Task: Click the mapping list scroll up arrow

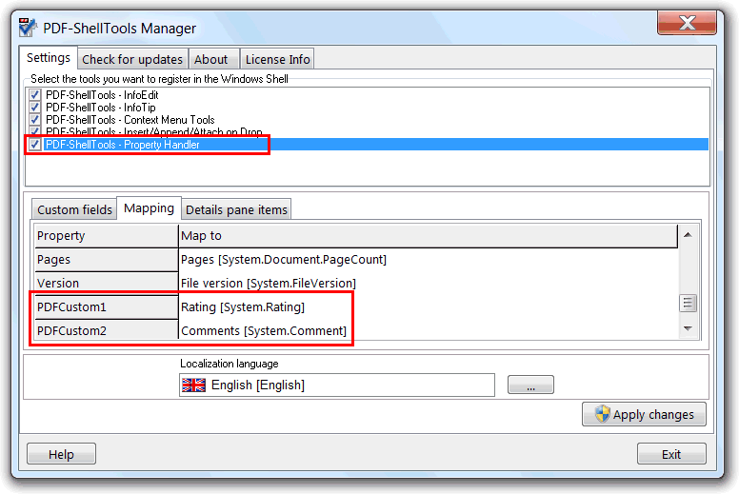Action: 689,235
